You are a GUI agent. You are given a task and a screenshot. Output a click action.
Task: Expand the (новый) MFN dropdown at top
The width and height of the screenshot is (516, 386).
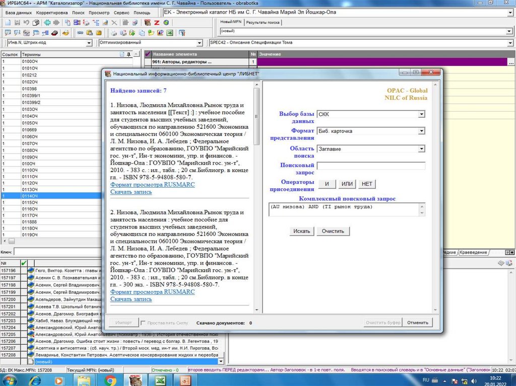coord(509,31)
